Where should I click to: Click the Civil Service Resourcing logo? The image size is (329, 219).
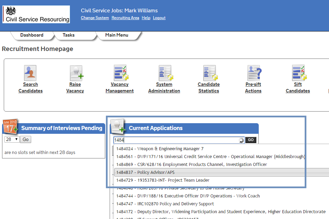pyautogui.click(x=36, y=14)
